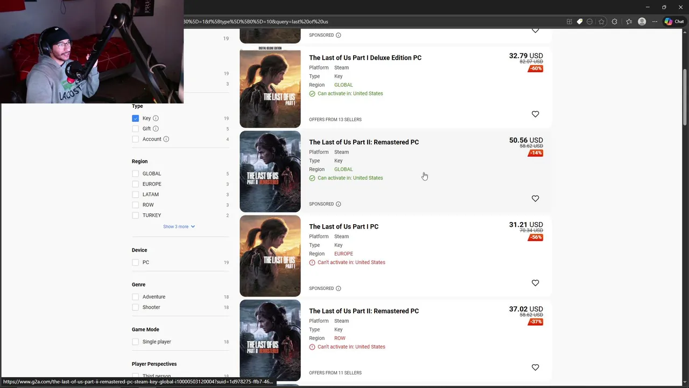Uncheck the Key type filter
This screenshot has width=689, height=388.
[135, 118]
